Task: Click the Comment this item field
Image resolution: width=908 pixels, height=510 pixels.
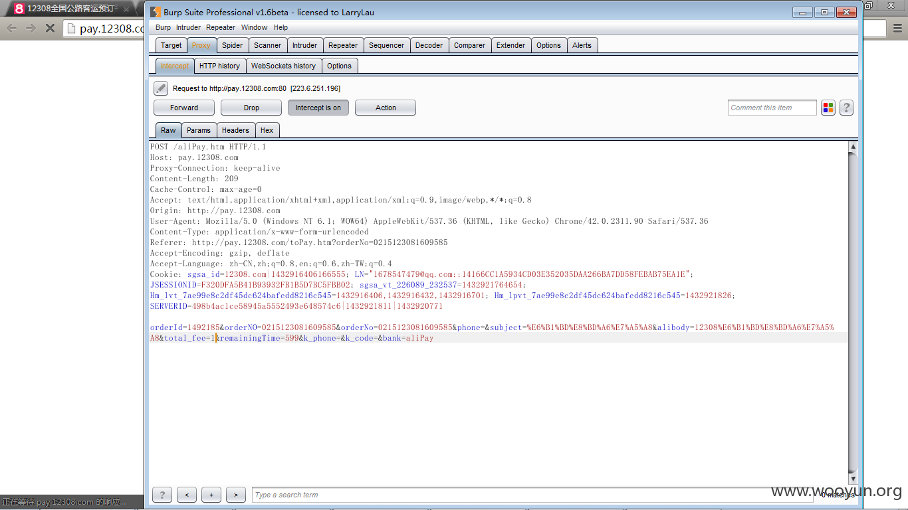Action: point(772,108)
